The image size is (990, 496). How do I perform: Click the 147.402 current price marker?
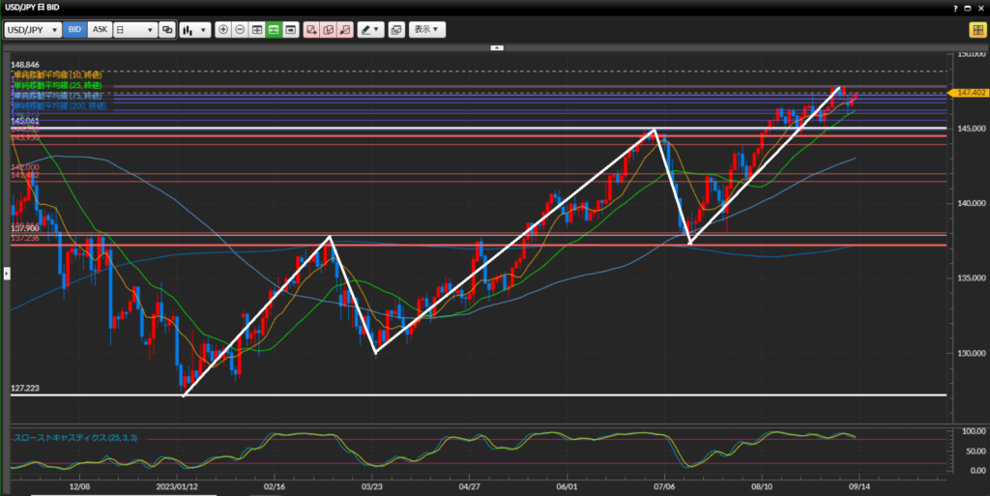pyautogui.click(x=969, y=93)
